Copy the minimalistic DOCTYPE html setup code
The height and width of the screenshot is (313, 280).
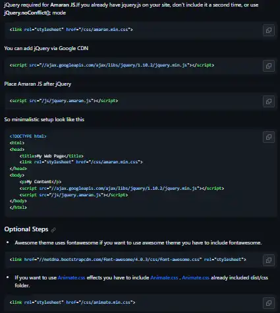point(269,137)
